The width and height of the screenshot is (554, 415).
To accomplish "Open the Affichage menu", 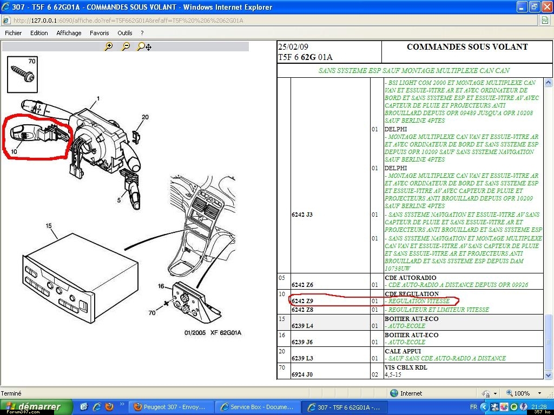I will coord(69,33).
